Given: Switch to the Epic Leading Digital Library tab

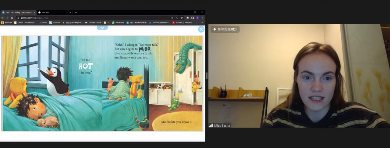Looking at the screenshot, I should (18, 13).
